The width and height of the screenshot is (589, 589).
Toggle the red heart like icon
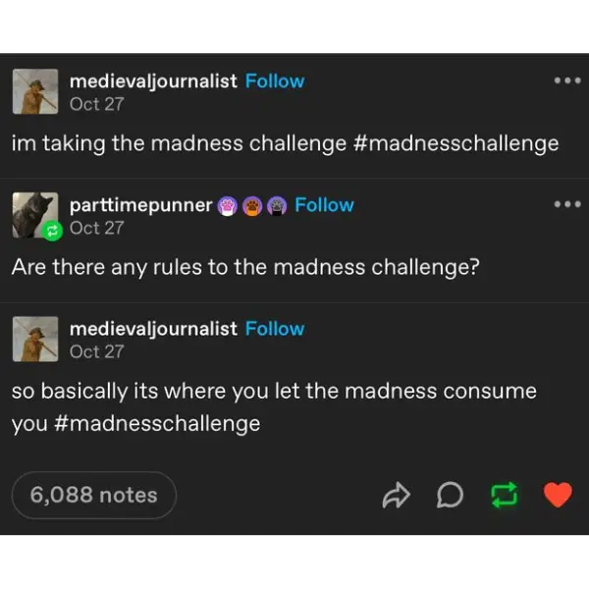557,496
